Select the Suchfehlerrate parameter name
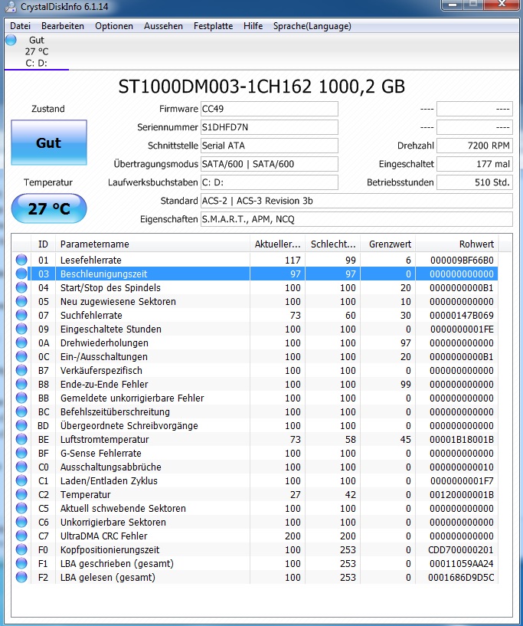This screenshot has width=523, height=626. pos(91,315)
